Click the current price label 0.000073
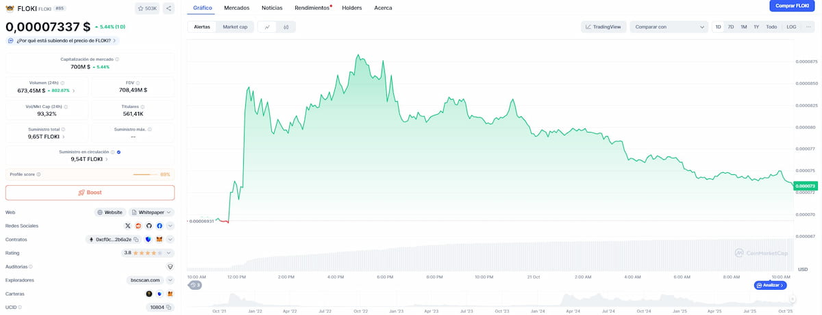Image resolution: width=822 pixels, height=315 pixels. 806,186
